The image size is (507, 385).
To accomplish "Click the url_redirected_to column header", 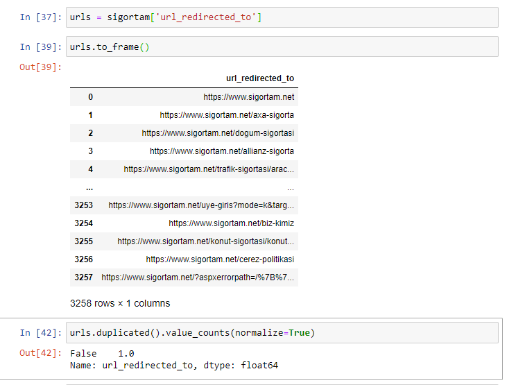I will point(260,78).
